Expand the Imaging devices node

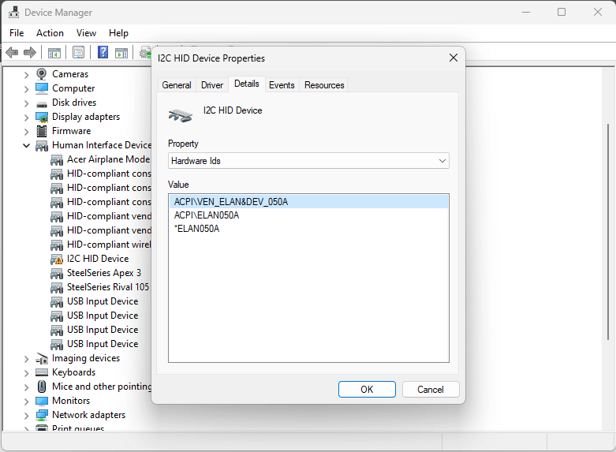(26, 358)
